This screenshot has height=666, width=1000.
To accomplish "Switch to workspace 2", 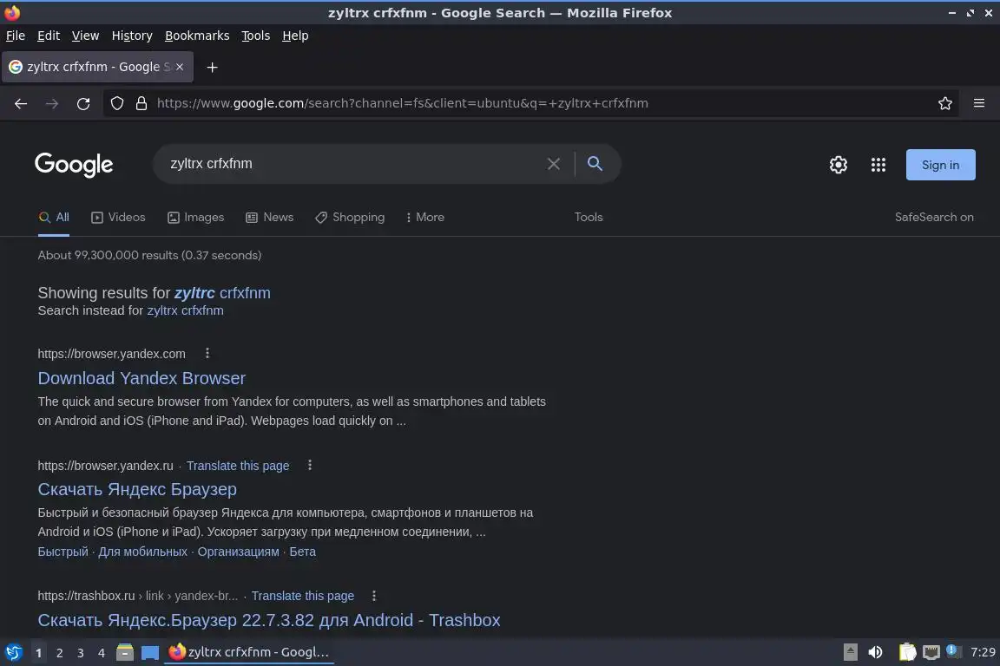I will coord(59,653).
